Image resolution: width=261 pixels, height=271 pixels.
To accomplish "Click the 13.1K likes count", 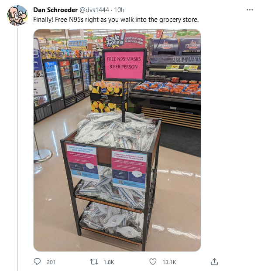I will tap(169, 262).
